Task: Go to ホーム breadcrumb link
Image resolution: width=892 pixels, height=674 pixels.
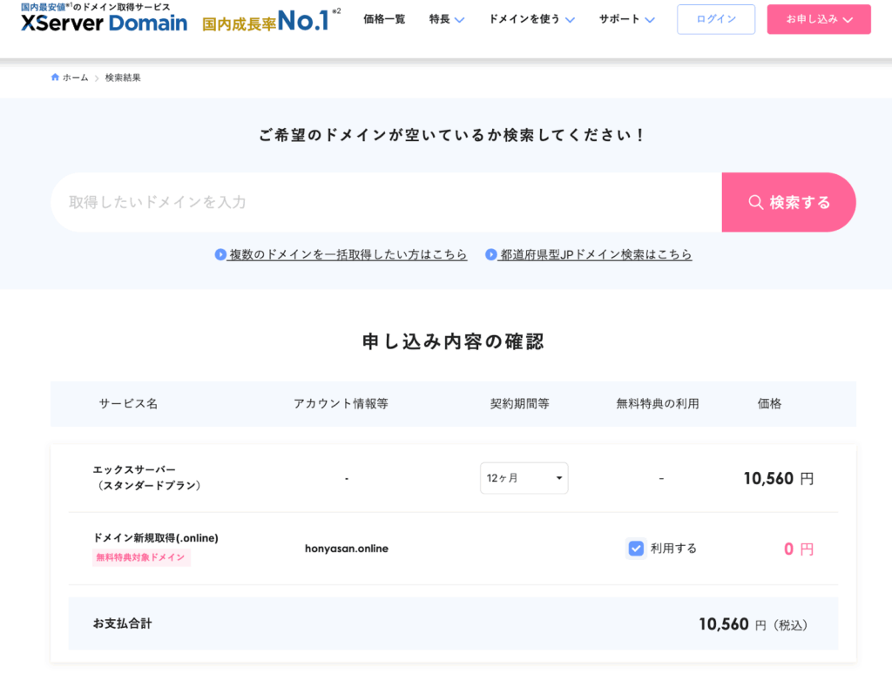Action: tap(75, 78)
